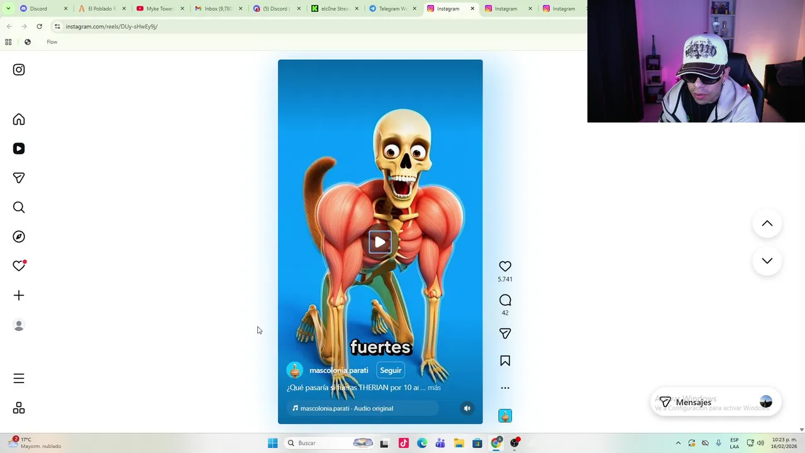Screen dimensions: 805x453
Task: Go to previous reel with up chevron
Action: (x=767, y=223)
